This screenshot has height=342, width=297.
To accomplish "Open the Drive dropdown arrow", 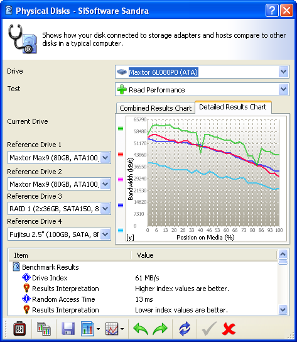I will point(283,72).
